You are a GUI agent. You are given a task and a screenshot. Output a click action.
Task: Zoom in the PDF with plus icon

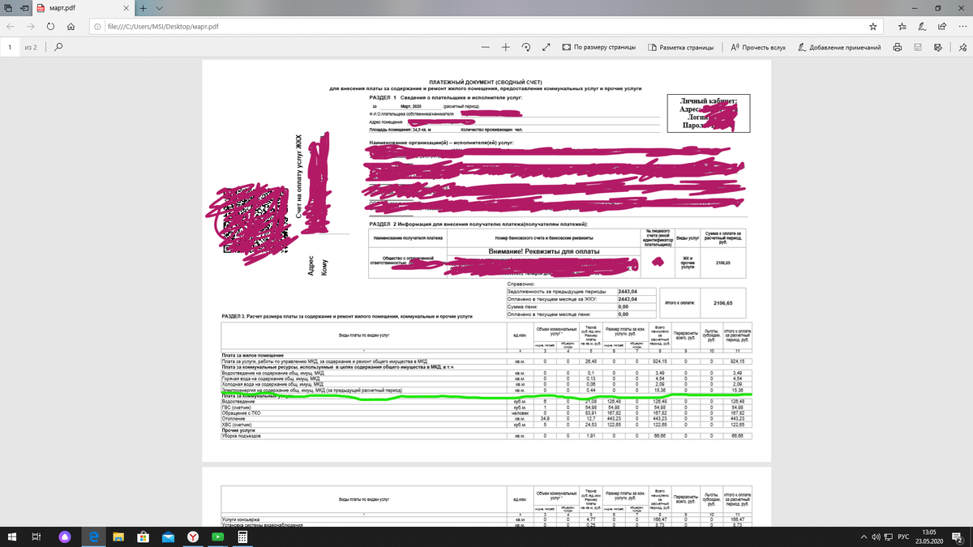click(505, 48)
